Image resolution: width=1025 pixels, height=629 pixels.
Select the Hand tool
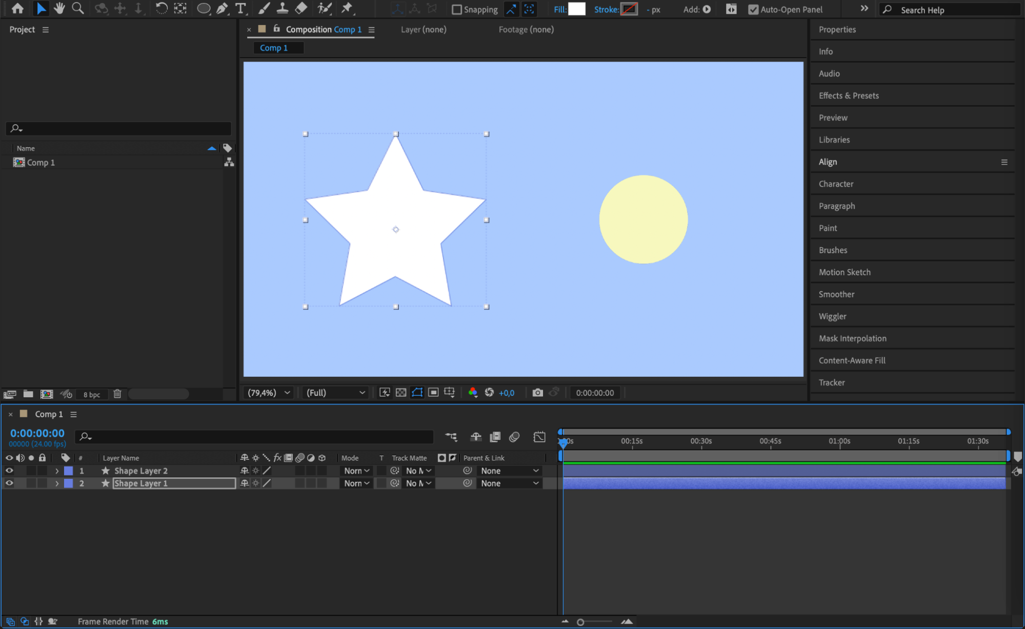click(59, 8)
